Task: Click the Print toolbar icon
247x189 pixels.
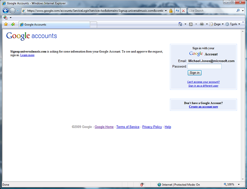Action: pos(201,24)
